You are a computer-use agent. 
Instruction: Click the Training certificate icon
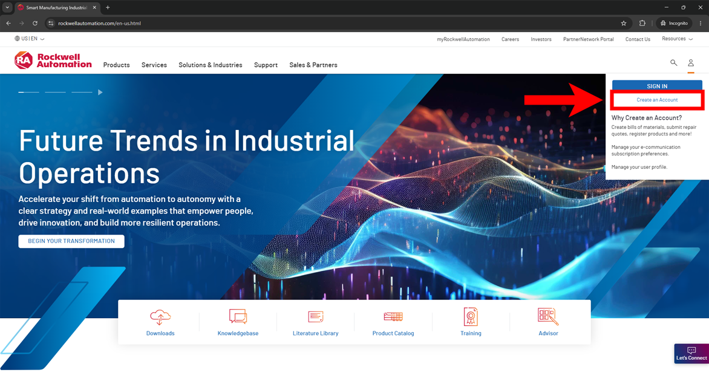tap(471, 316)
